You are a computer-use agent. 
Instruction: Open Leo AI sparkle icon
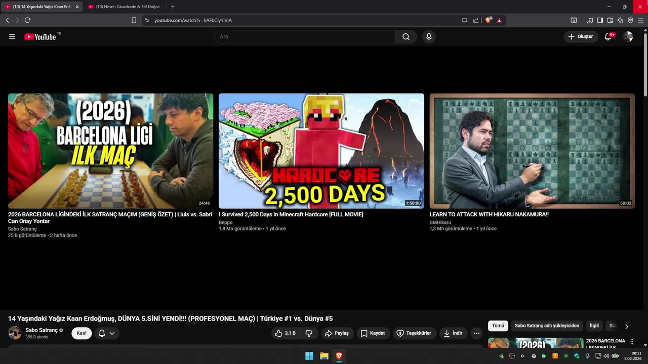(x=620, y=20)
